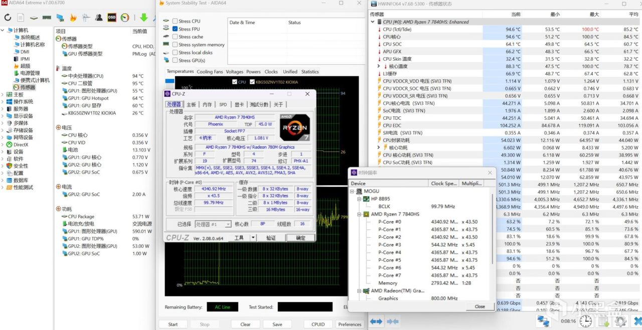642x330 pixels.
Task: Open CPU-Z 内存 tab
Action: (x=207, y=104)
